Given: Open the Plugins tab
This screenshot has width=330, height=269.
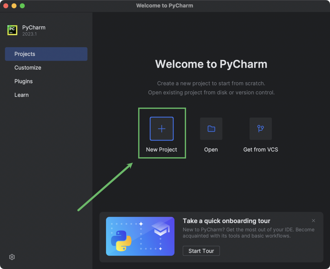Looking at the screenshot, I should pyautogui.click(x=46, y=81).
